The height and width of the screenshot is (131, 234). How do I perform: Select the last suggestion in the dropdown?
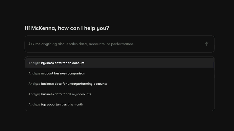click(56, 104)
